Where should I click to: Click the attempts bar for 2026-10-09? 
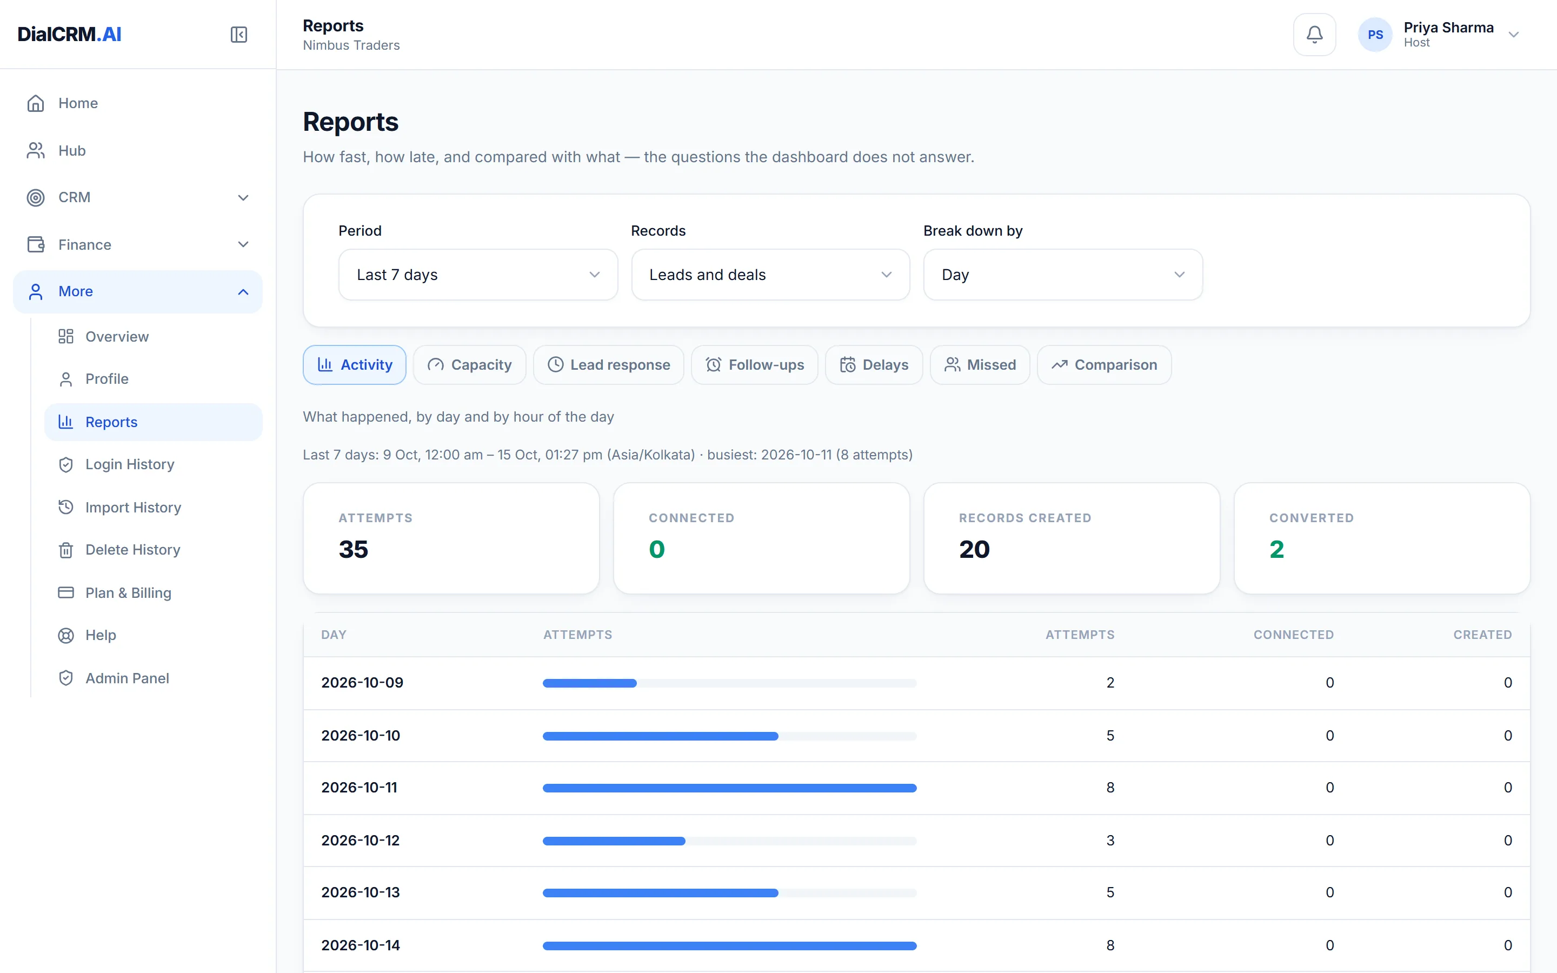coord(730,683)
